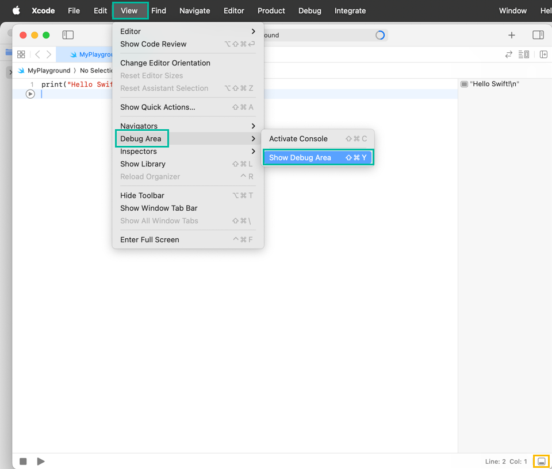Open the Editor menu in menu bar

(x=234, y=10)
